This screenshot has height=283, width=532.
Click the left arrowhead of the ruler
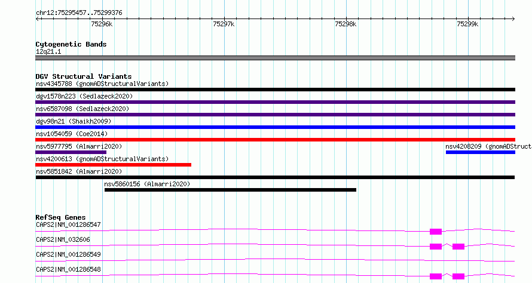click(38, 19)
